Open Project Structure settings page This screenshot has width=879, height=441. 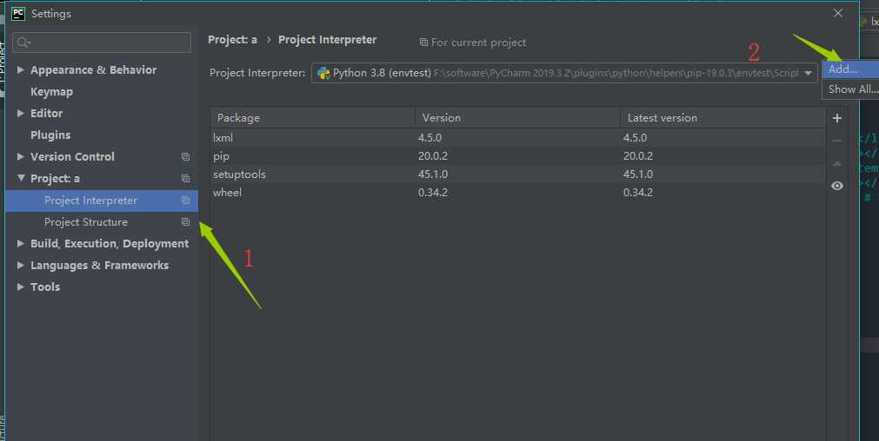(86, 222)
